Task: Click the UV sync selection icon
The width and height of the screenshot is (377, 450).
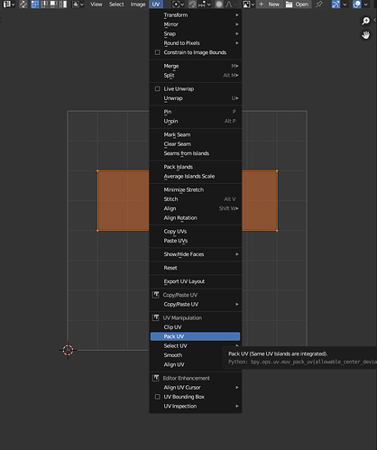Action: [23, 5]
